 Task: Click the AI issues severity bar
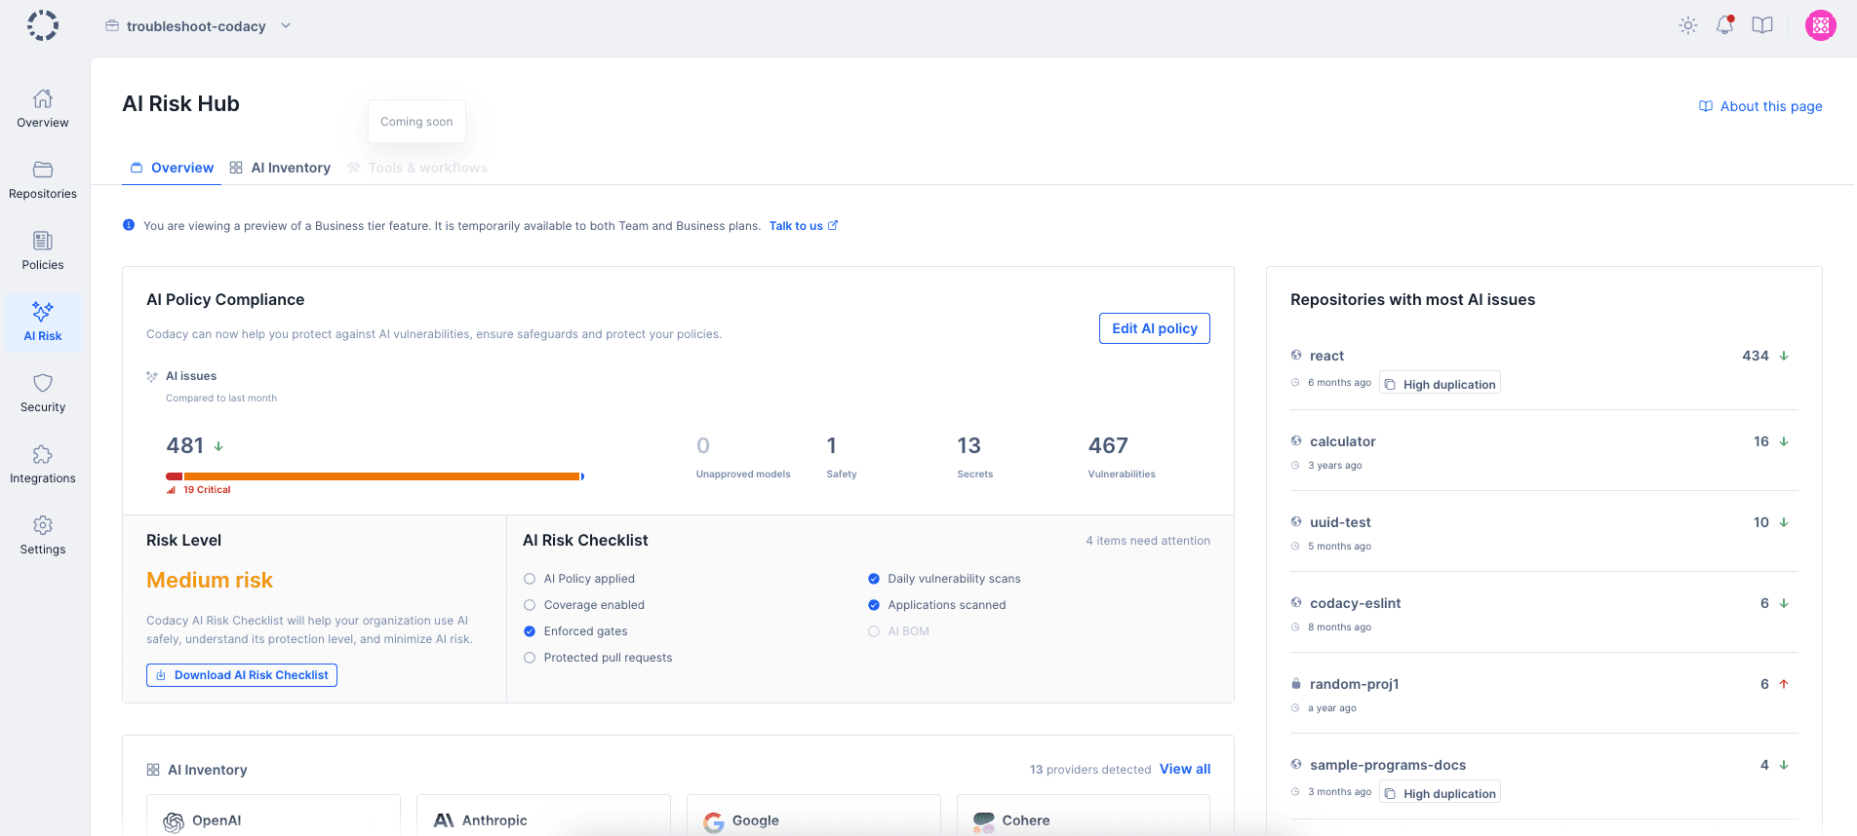point(375,476)
